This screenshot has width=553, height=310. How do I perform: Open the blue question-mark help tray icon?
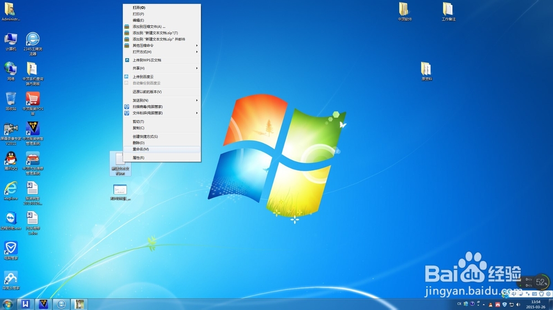(x=472, y=304)
